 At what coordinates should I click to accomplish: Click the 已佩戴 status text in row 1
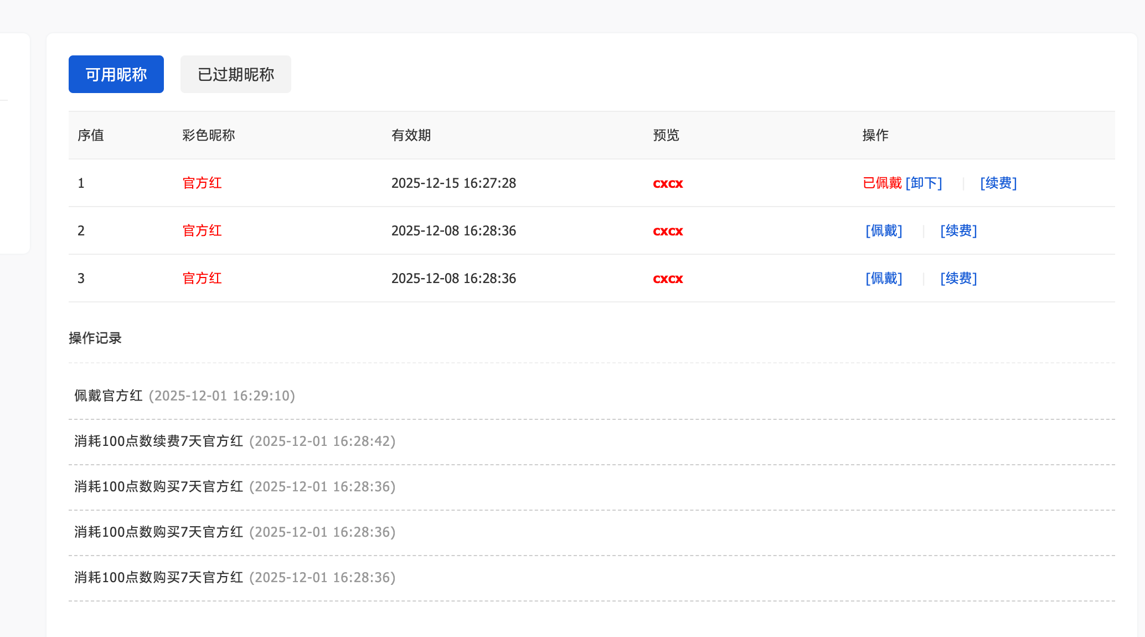pos(882,183)
